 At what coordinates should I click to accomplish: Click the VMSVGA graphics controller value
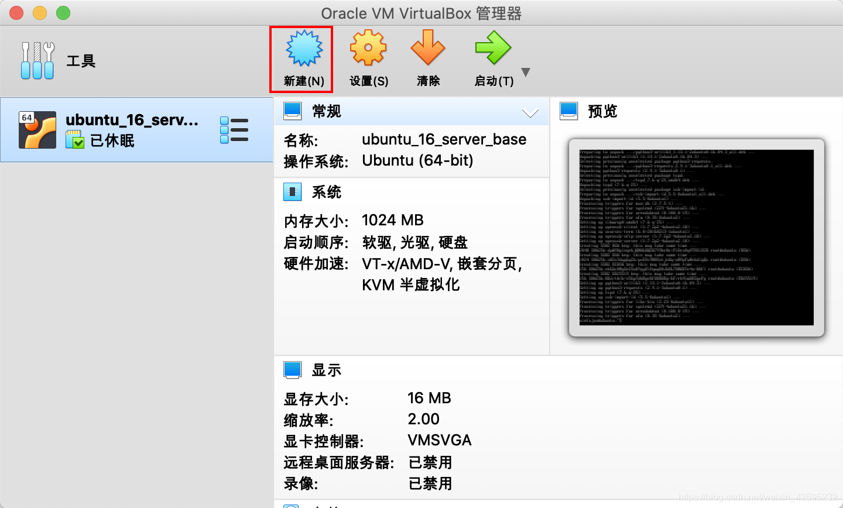pyautogui.click(x=440, y=440)
